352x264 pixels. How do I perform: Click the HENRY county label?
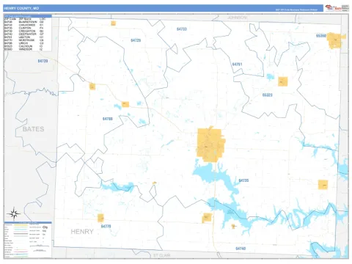tap(82, 232)
